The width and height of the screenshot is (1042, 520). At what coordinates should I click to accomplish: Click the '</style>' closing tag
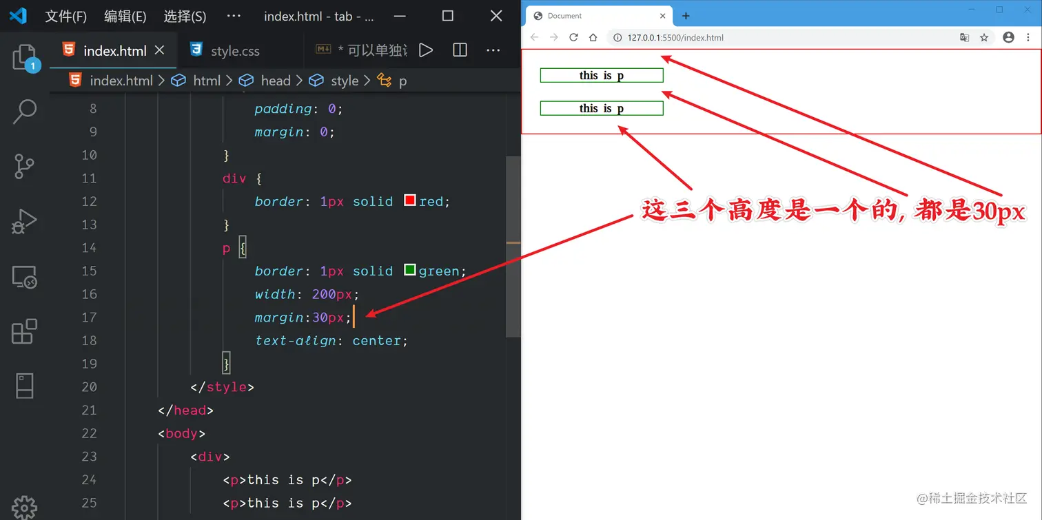pos(223,386)
